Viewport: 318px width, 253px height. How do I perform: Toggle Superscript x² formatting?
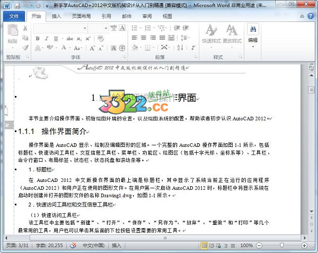[88, 39]
